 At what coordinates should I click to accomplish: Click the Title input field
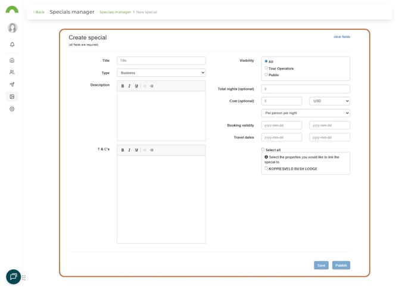(161, 61)
